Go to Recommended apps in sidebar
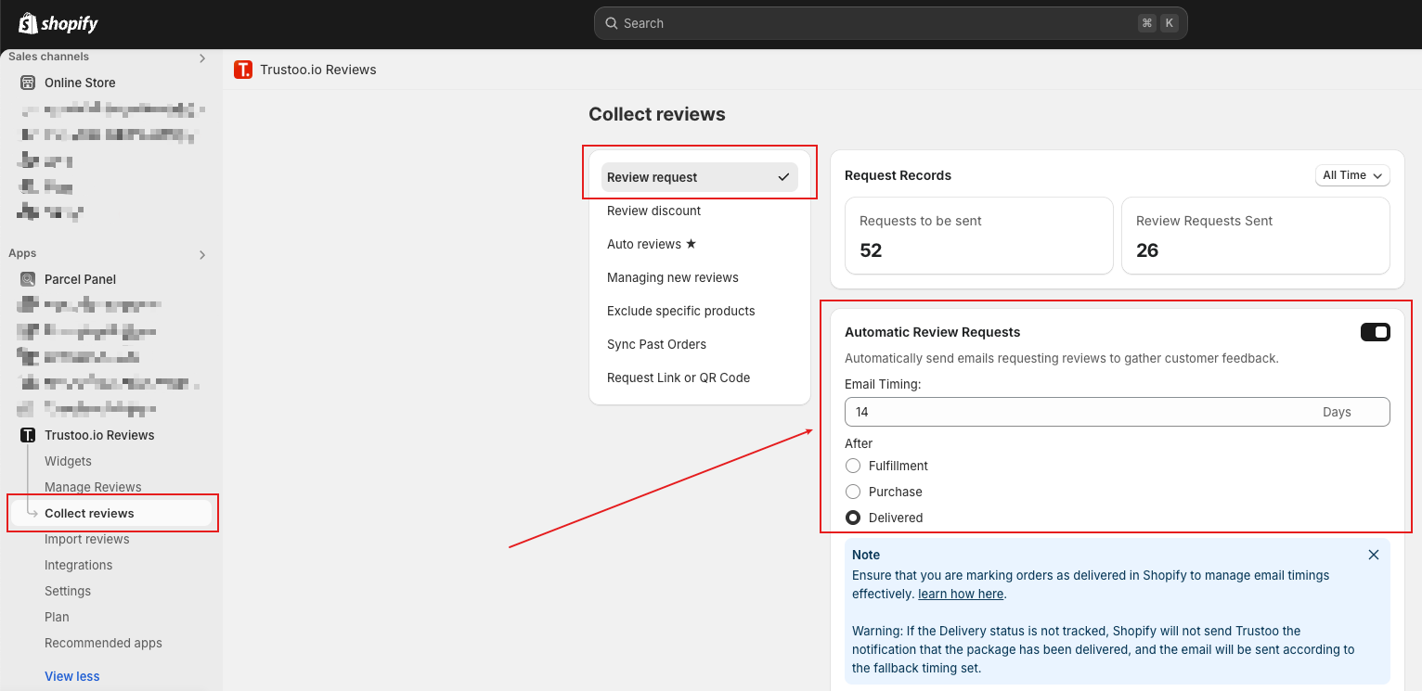The height and width of the screenshot is (691, 1422). pos(103,643)
